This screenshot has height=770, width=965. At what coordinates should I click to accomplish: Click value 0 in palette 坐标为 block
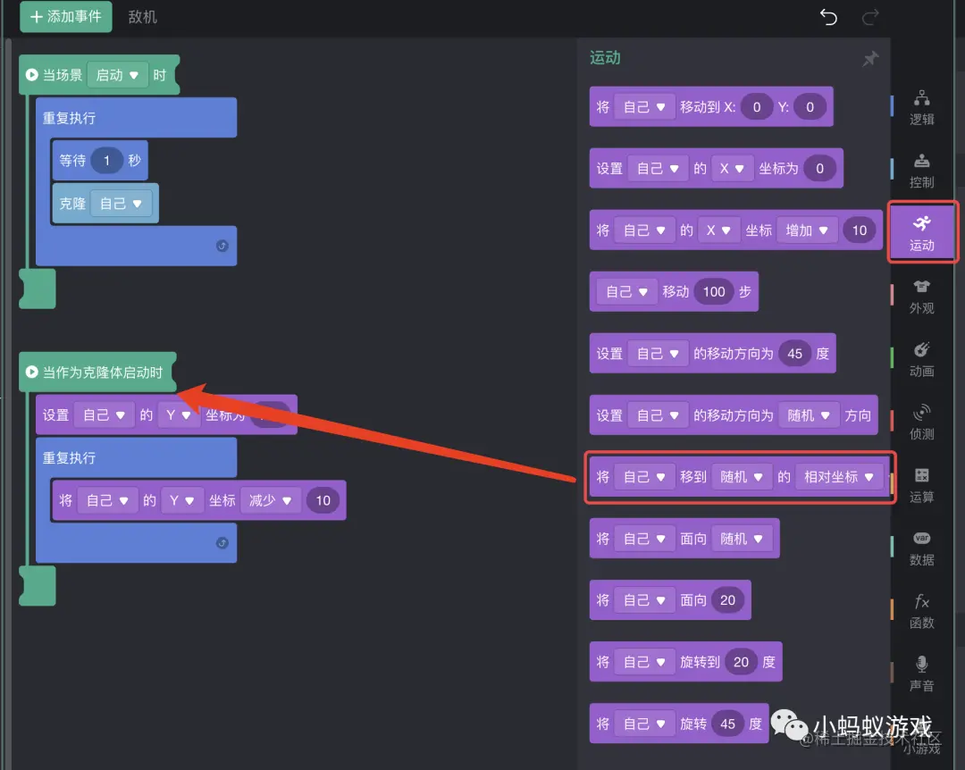819,169
